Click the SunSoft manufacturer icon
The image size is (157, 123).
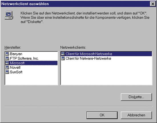pyautogui.click(x=7, y=72)
